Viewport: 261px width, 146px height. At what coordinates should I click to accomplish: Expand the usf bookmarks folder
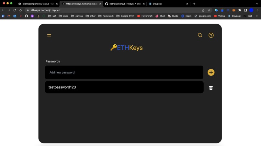(52, 16)
